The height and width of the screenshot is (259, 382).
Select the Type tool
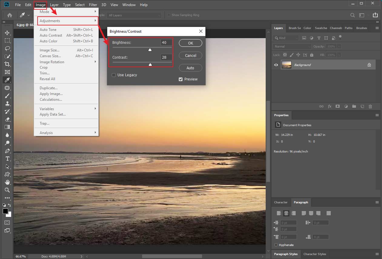[7, 159]
